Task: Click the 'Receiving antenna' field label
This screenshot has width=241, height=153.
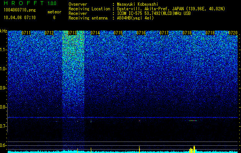Action: [88, 18]
